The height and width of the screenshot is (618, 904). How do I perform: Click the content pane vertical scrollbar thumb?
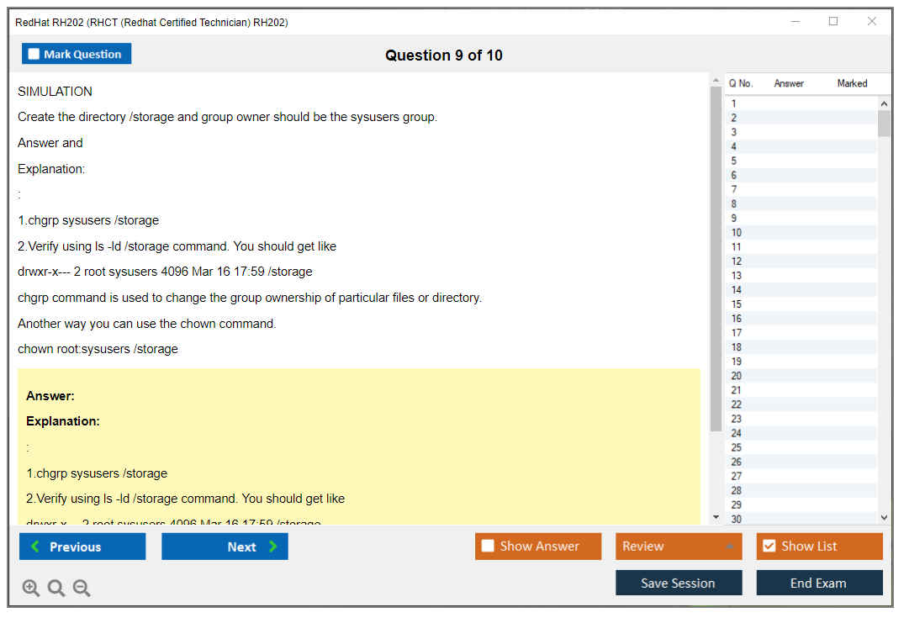pos(716,252)
